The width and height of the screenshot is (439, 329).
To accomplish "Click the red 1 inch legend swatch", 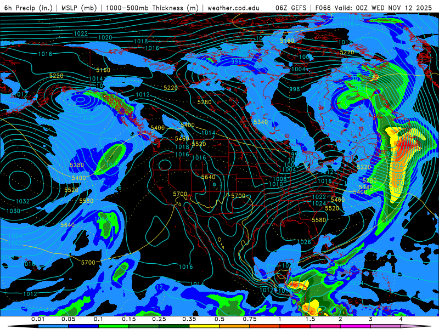I will (295, 326).
